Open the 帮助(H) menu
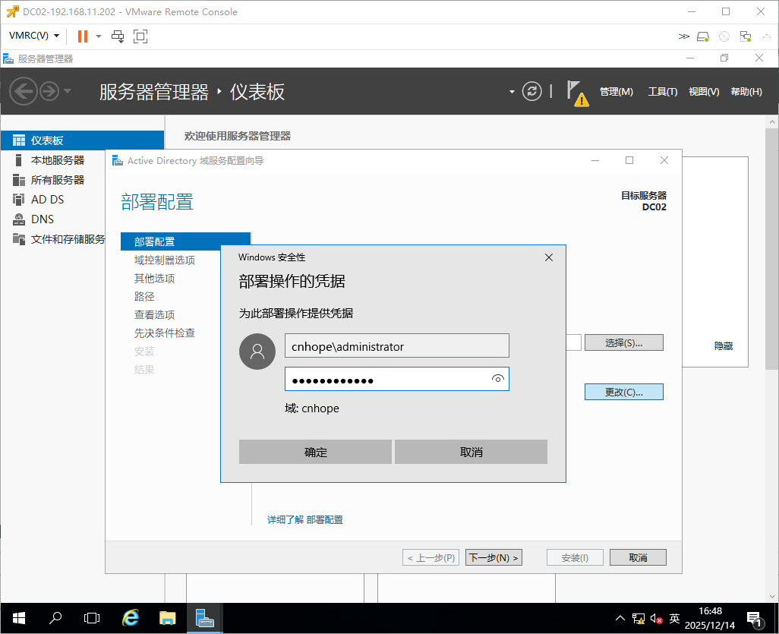Screen dimensions: 779x634 [746, 92]
